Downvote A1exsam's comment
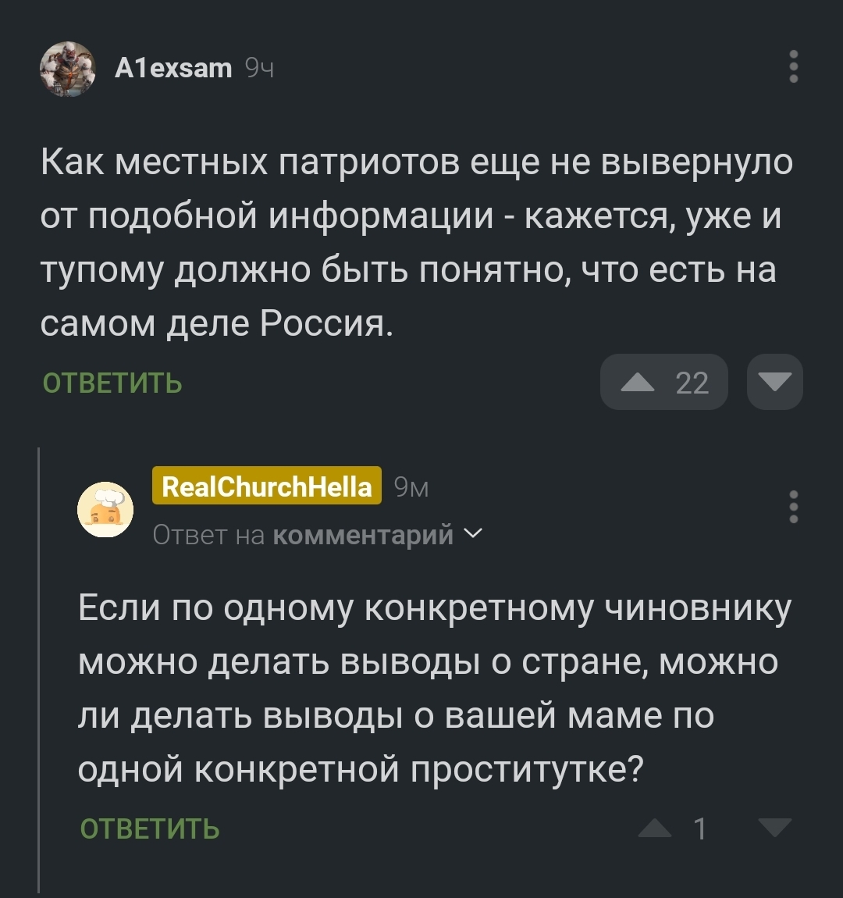 pos(774,383)
